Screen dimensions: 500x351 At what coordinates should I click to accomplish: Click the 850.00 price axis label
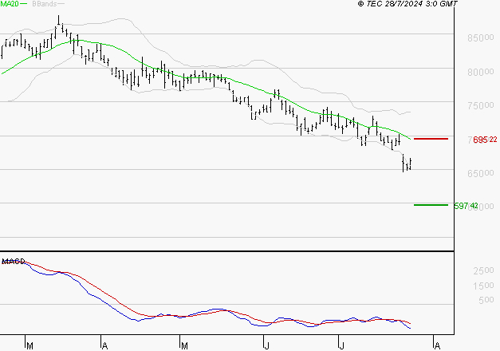(x=481, y=37)
